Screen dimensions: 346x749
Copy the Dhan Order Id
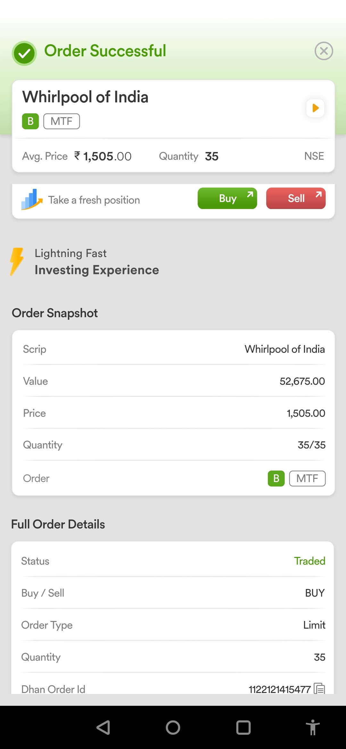tap(319, 688)
